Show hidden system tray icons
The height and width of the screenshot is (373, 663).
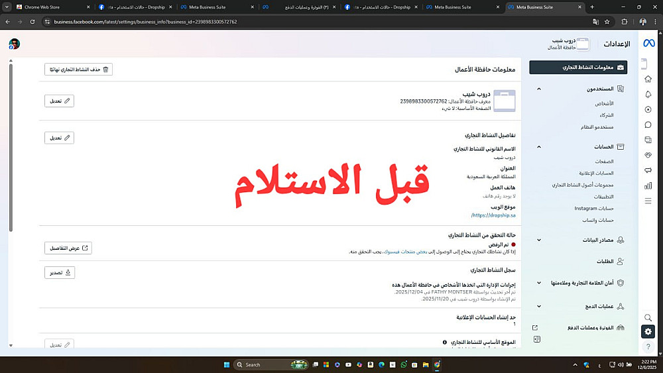point(575,364)
